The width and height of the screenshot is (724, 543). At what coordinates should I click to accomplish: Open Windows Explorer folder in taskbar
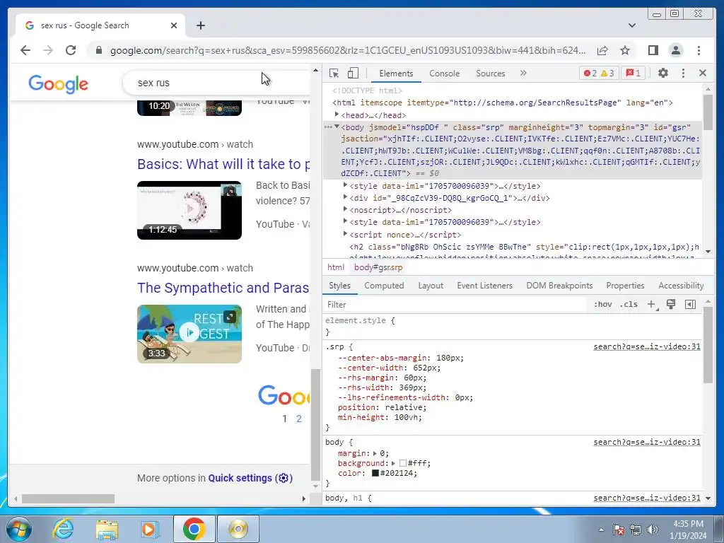point(107,529)
